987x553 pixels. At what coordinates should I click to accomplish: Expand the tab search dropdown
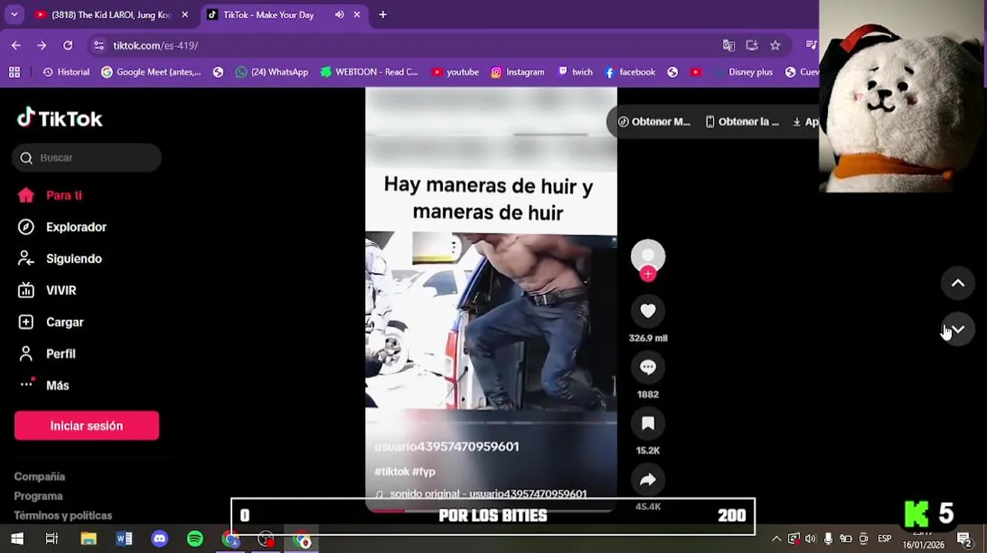click(14, 15)
